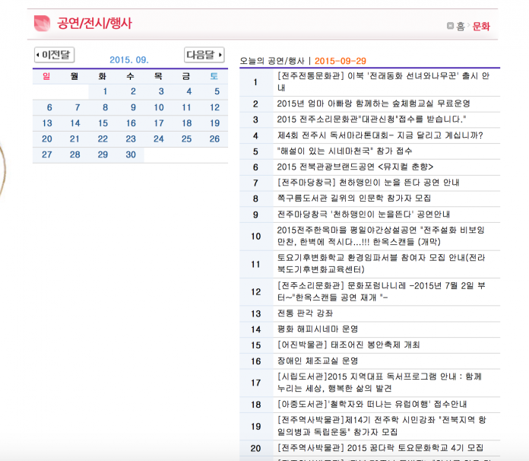The width and height of the screenshot is (529, 461).
Task: Select September 15 in calendar
Action: click(103, 123)
